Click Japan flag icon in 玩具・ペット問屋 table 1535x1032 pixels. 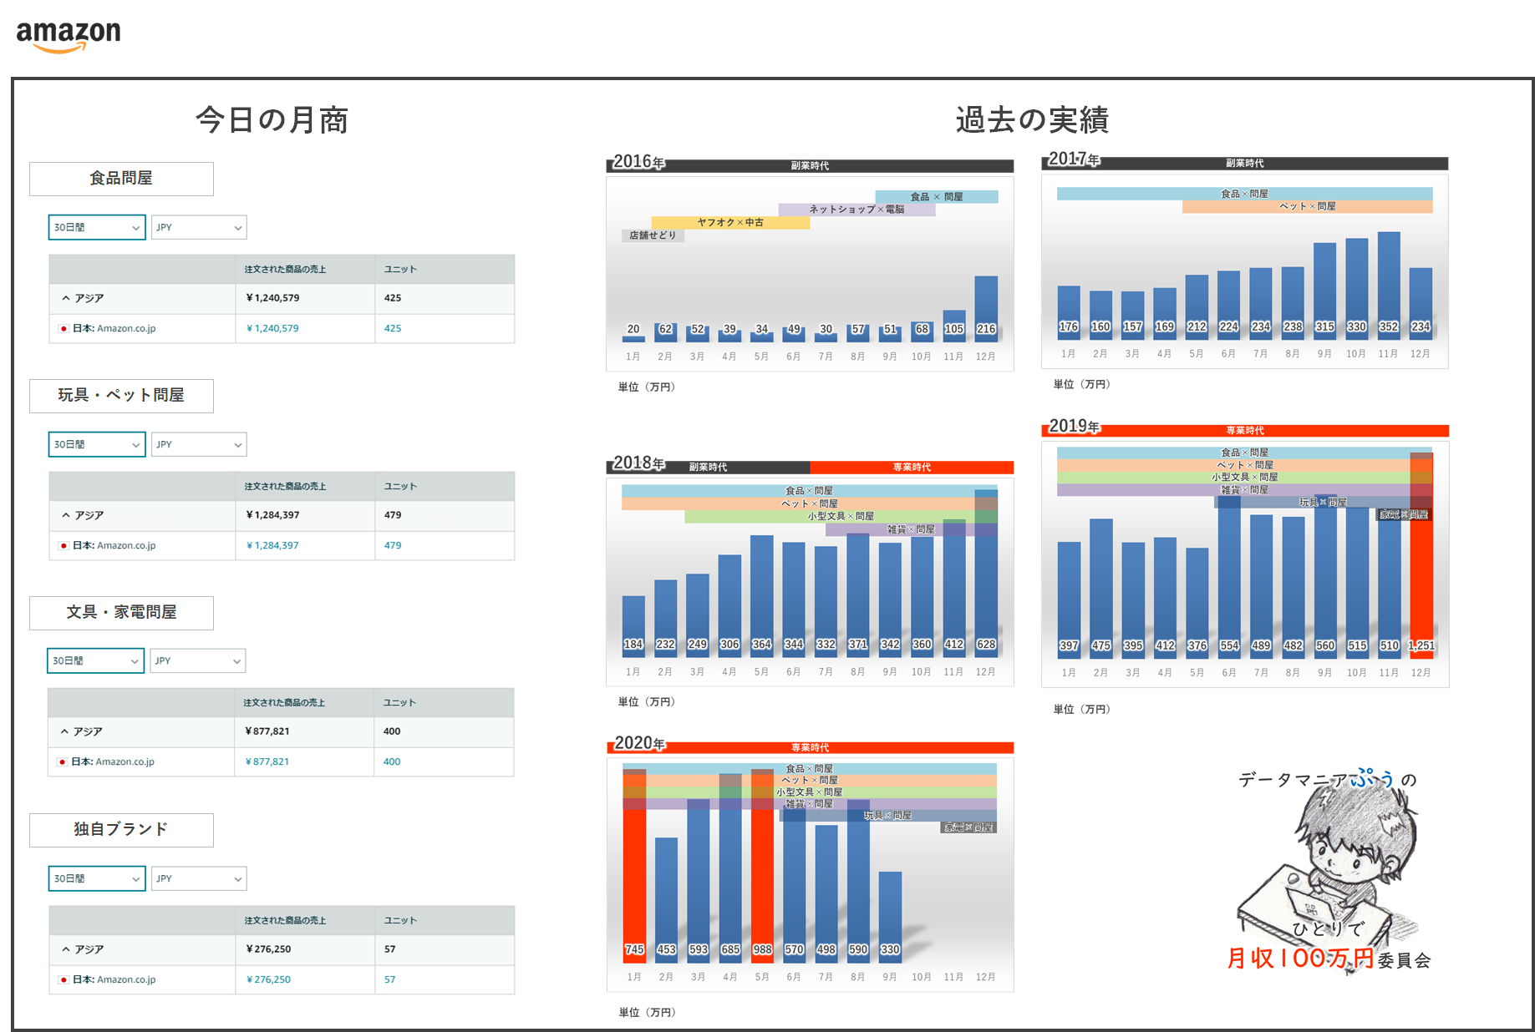(x=64, y=545)
